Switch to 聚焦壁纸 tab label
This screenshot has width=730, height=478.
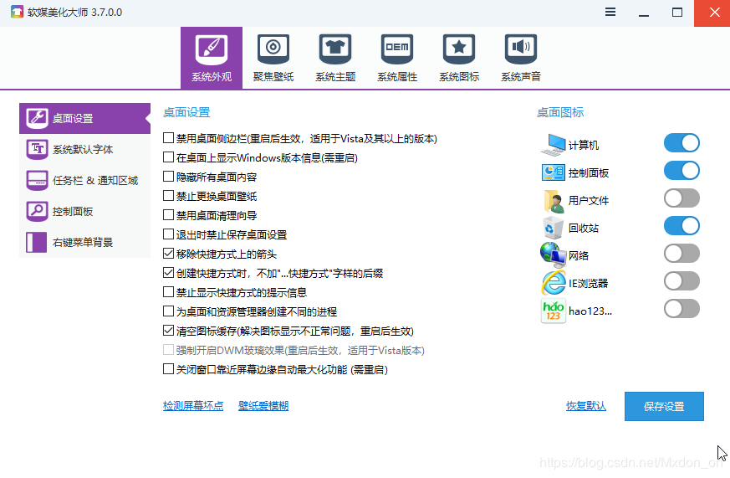coord(273,77)
